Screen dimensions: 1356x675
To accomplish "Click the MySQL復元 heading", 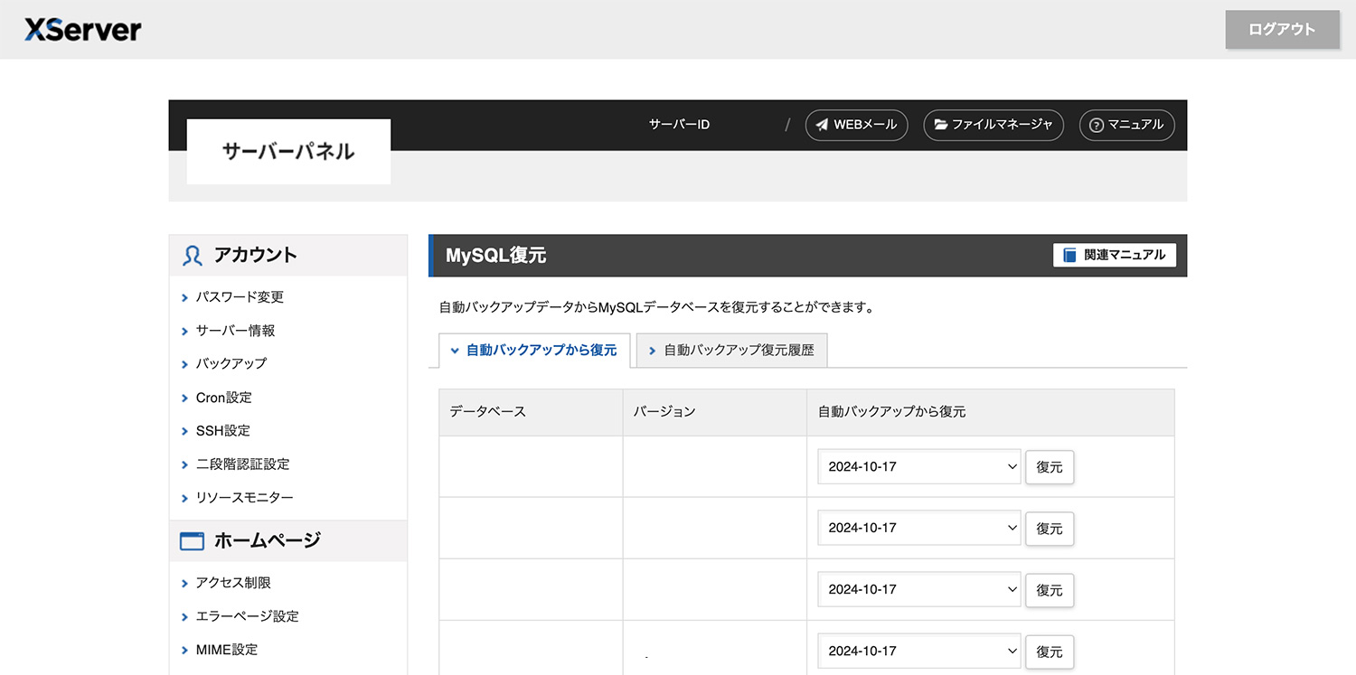I will pos(496,256).
